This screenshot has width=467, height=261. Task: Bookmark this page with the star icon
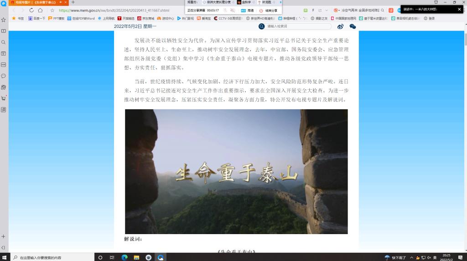[x=52, y=10]
